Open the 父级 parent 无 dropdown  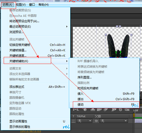click(114, 121)
